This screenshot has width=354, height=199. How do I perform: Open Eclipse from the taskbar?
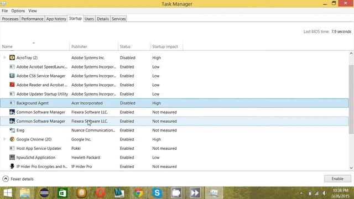44,193
